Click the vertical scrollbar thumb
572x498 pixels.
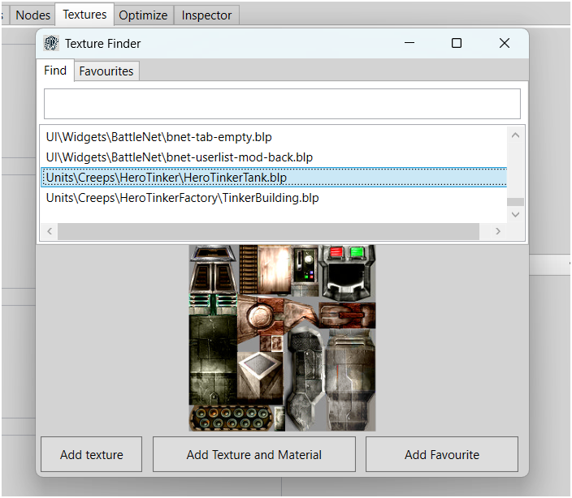pos(515,202)
